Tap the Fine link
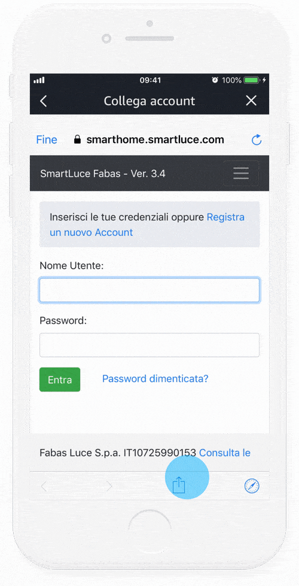This screenshot has width=299, height=586. click(47, 140)
